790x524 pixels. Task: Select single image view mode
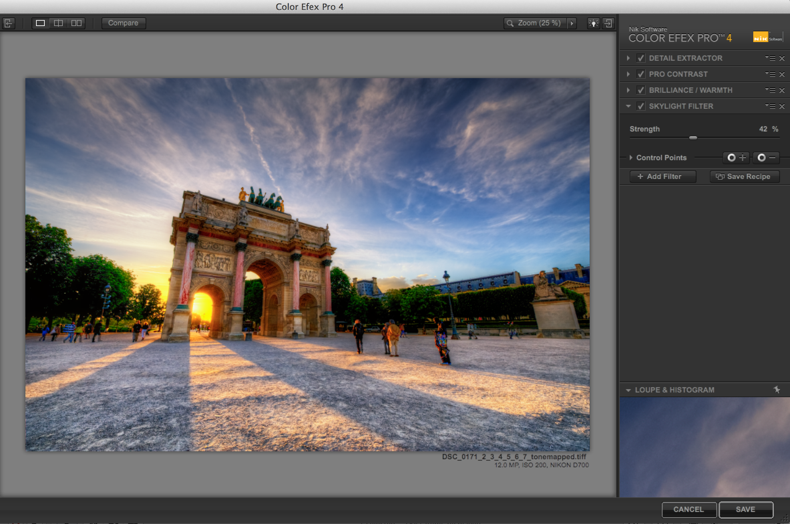tap(40, 23)
